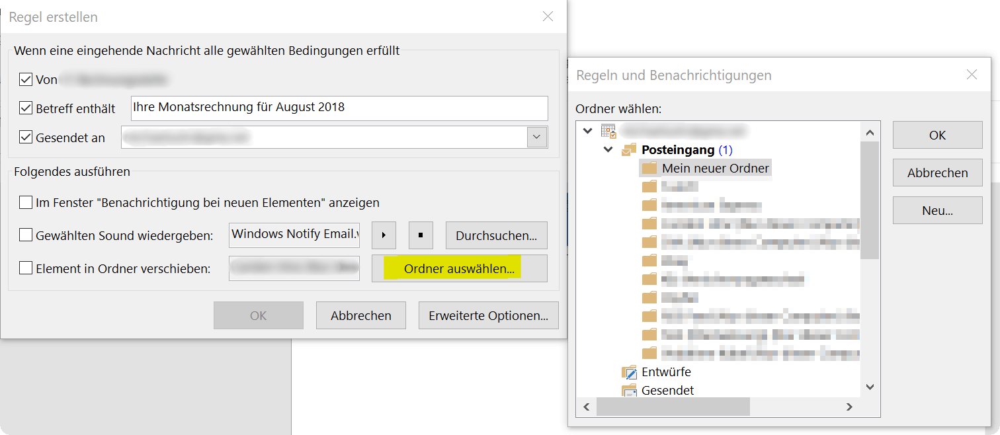1000x435 pixels.
Task: Open the Gesendet an dropdown list
Action: click(537, 138)
